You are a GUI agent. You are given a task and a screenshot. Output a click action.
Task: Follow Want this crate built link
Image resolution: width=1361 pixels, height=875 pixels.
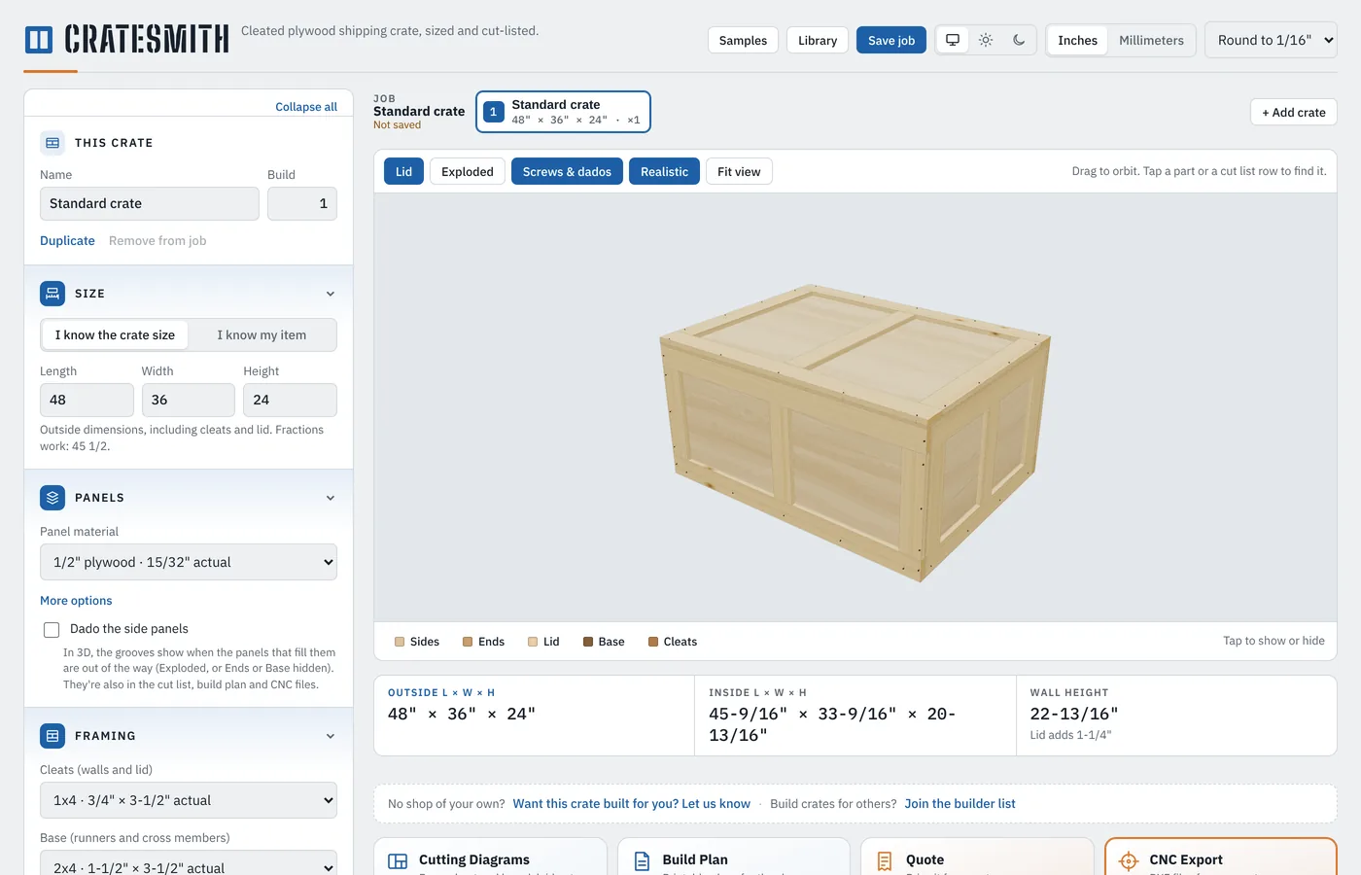pos(632,804)
